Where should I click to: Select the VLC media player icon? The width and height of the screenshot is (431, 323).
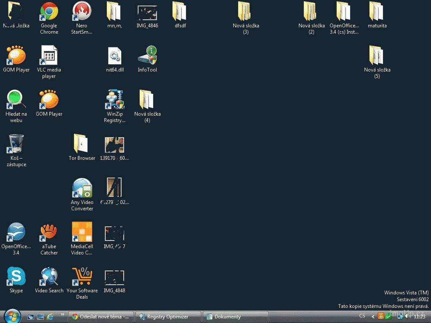click(x=49, y=56)
